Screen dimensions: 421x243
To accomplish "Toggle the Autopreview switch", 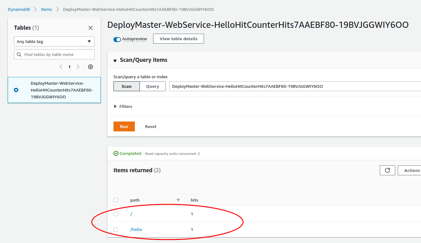I will pyautogui.click(x=117, y=39).
